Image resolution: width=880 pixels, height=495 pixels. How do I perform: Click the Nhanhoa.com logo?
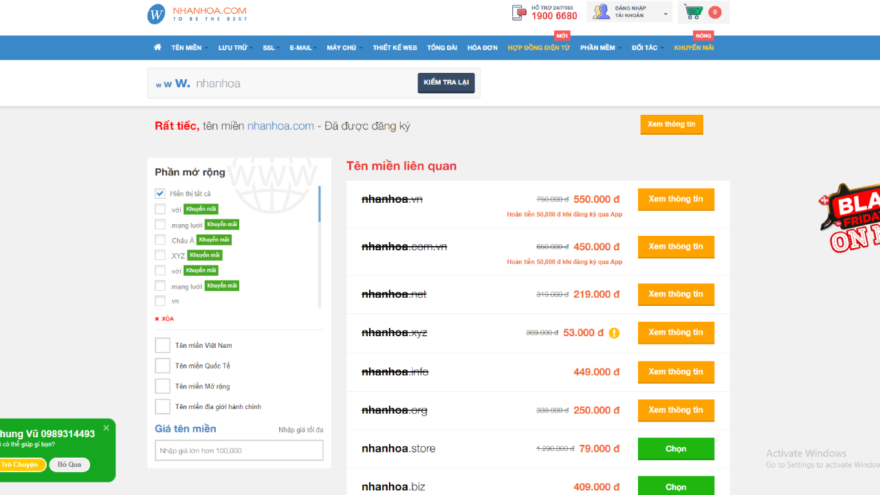(x=197, y=14)
